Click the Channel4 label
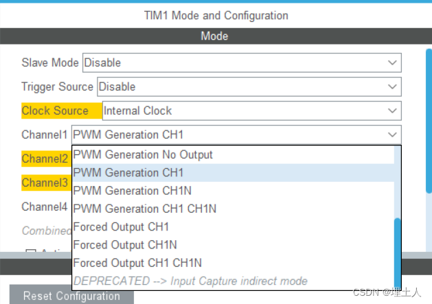Image resolution: width=432 pixels, height=304 pixels. [45, 207]
